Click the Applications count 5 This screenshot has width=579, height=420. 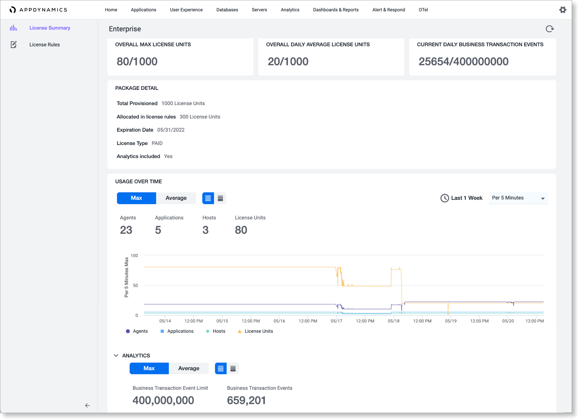(x=158, y=230)
